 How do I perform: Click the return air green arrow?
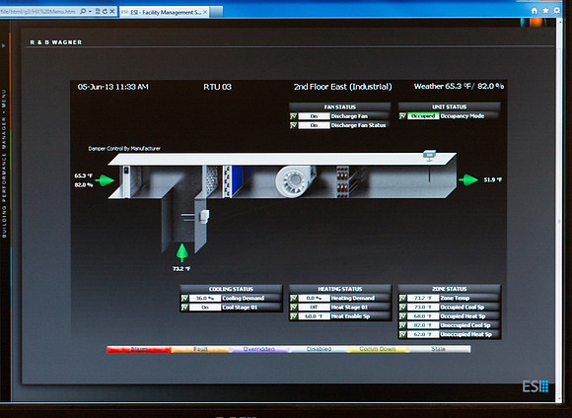[x=182, y=252]
